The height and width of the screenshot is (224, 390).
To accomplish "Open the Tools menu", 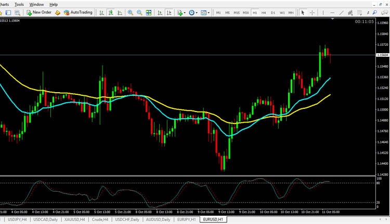I will pos(19,5).
